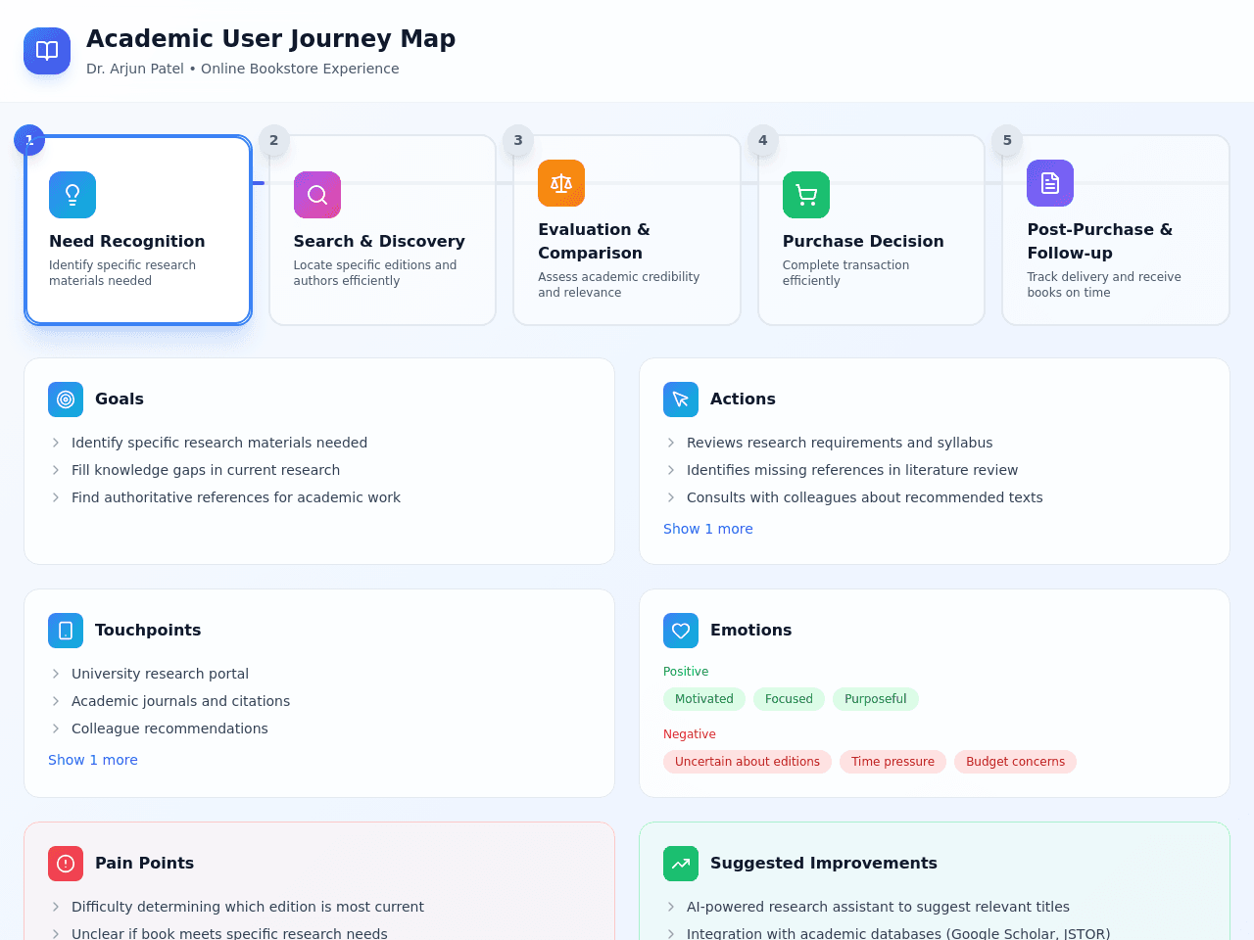Select step number 2 badge
This screenshot has height=940, width=1254.
(x=274, y=140)
